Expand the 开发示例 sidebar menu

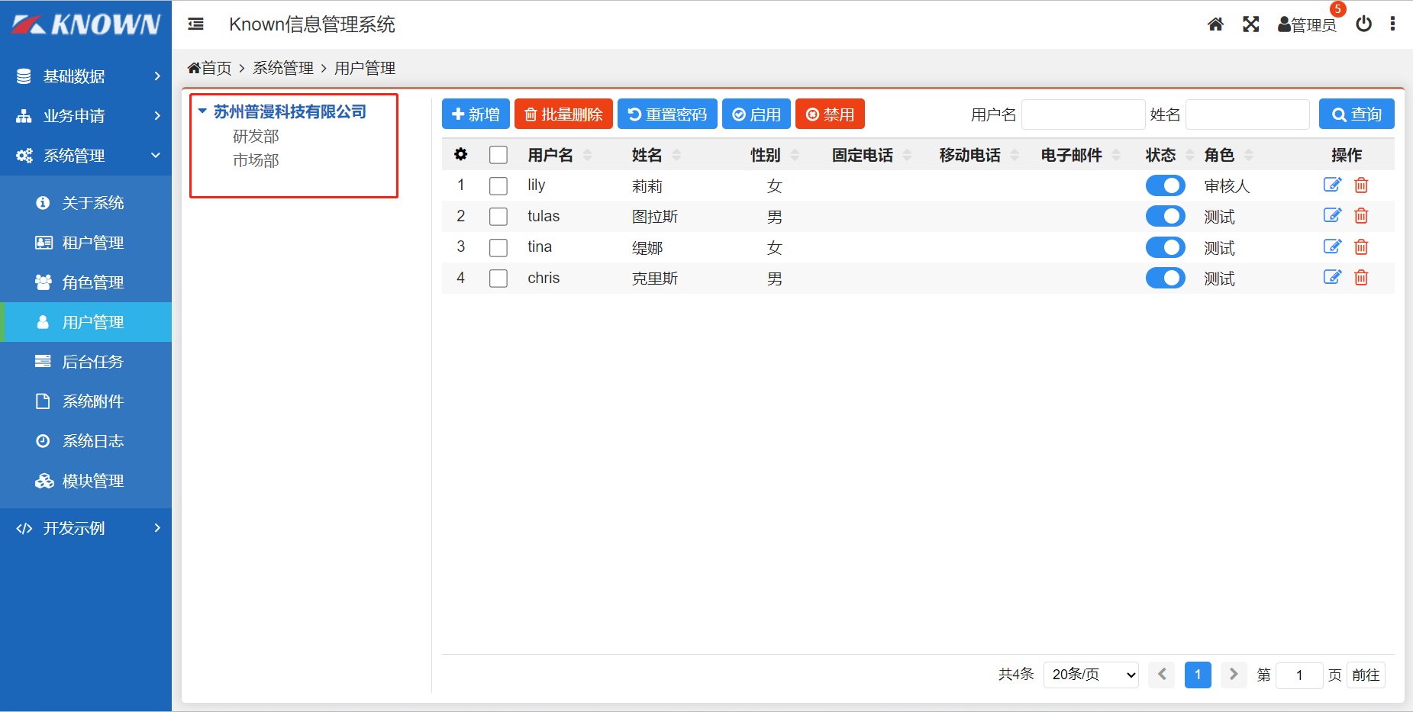click(85, 528)
